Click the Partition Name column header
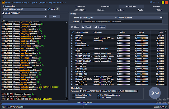Image resolution: width=169 pixels, height=109 pixels. click(84, 32)
